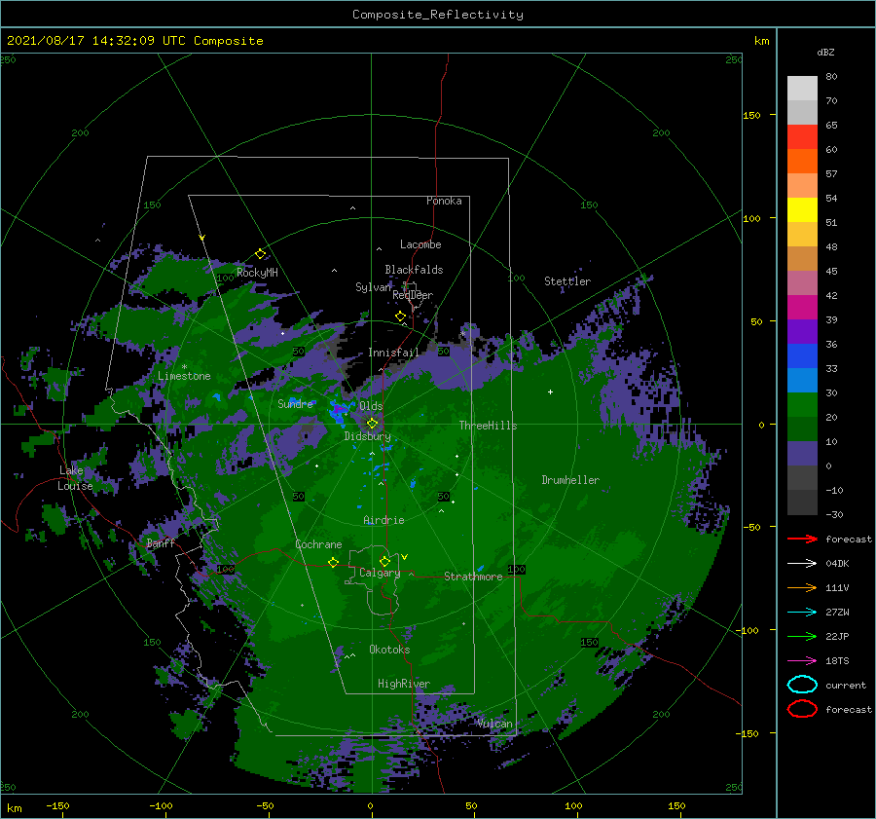
Task: Click the Okotoks town label
Action: [389, 650]
